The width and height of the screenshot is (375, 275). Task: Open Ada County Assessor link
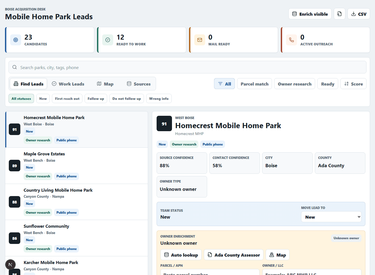(234, 255)
